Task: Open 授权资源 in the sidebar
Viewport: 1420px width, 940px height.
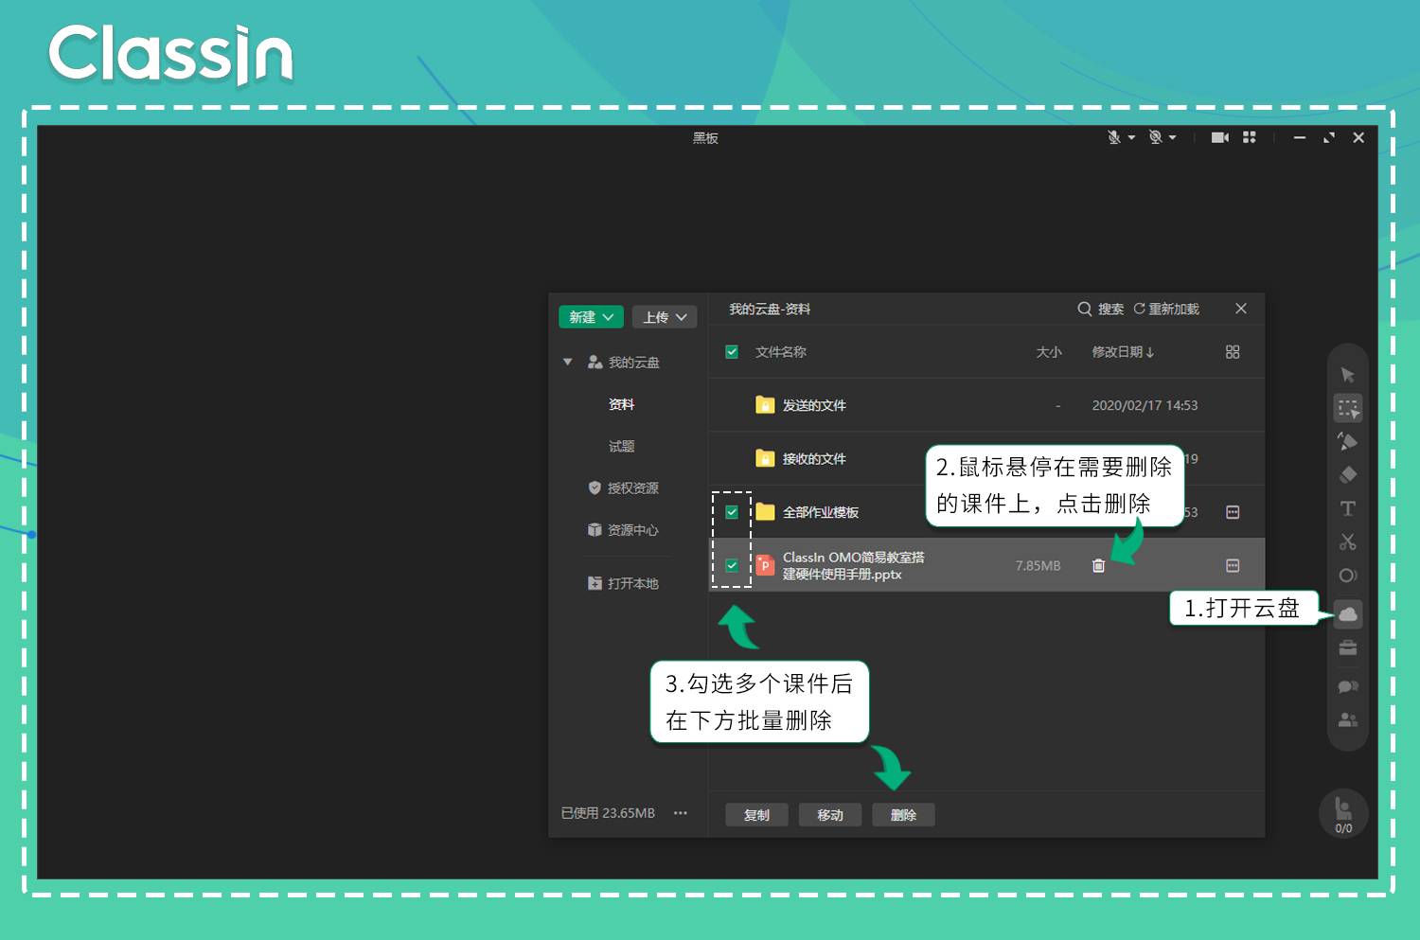Action: pyautogui.click(x=623, y=488)
